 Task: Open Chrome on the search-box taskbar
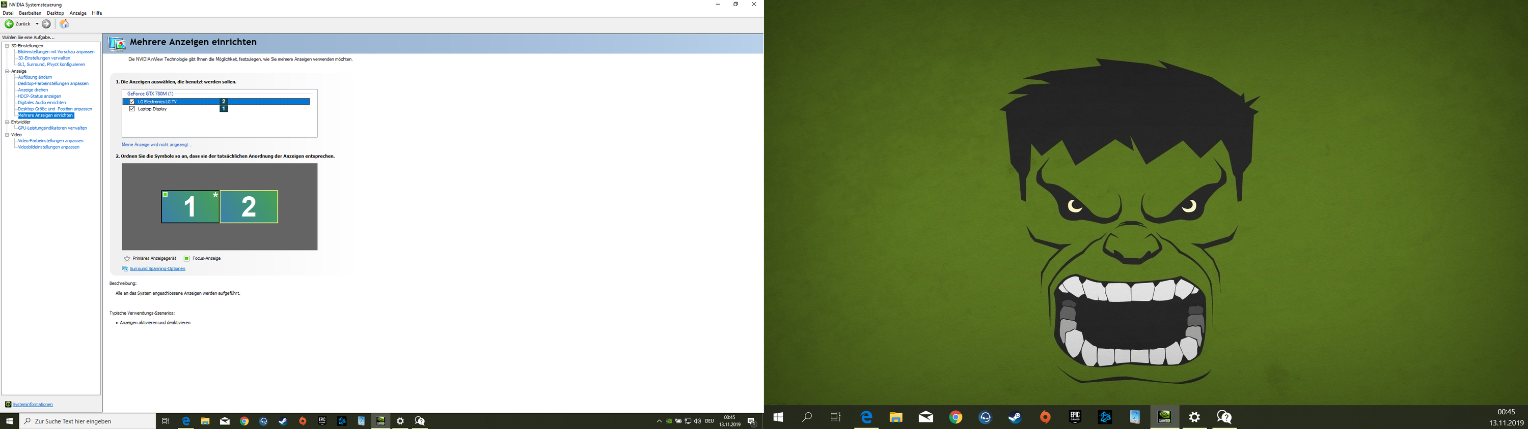click(244, 421)
